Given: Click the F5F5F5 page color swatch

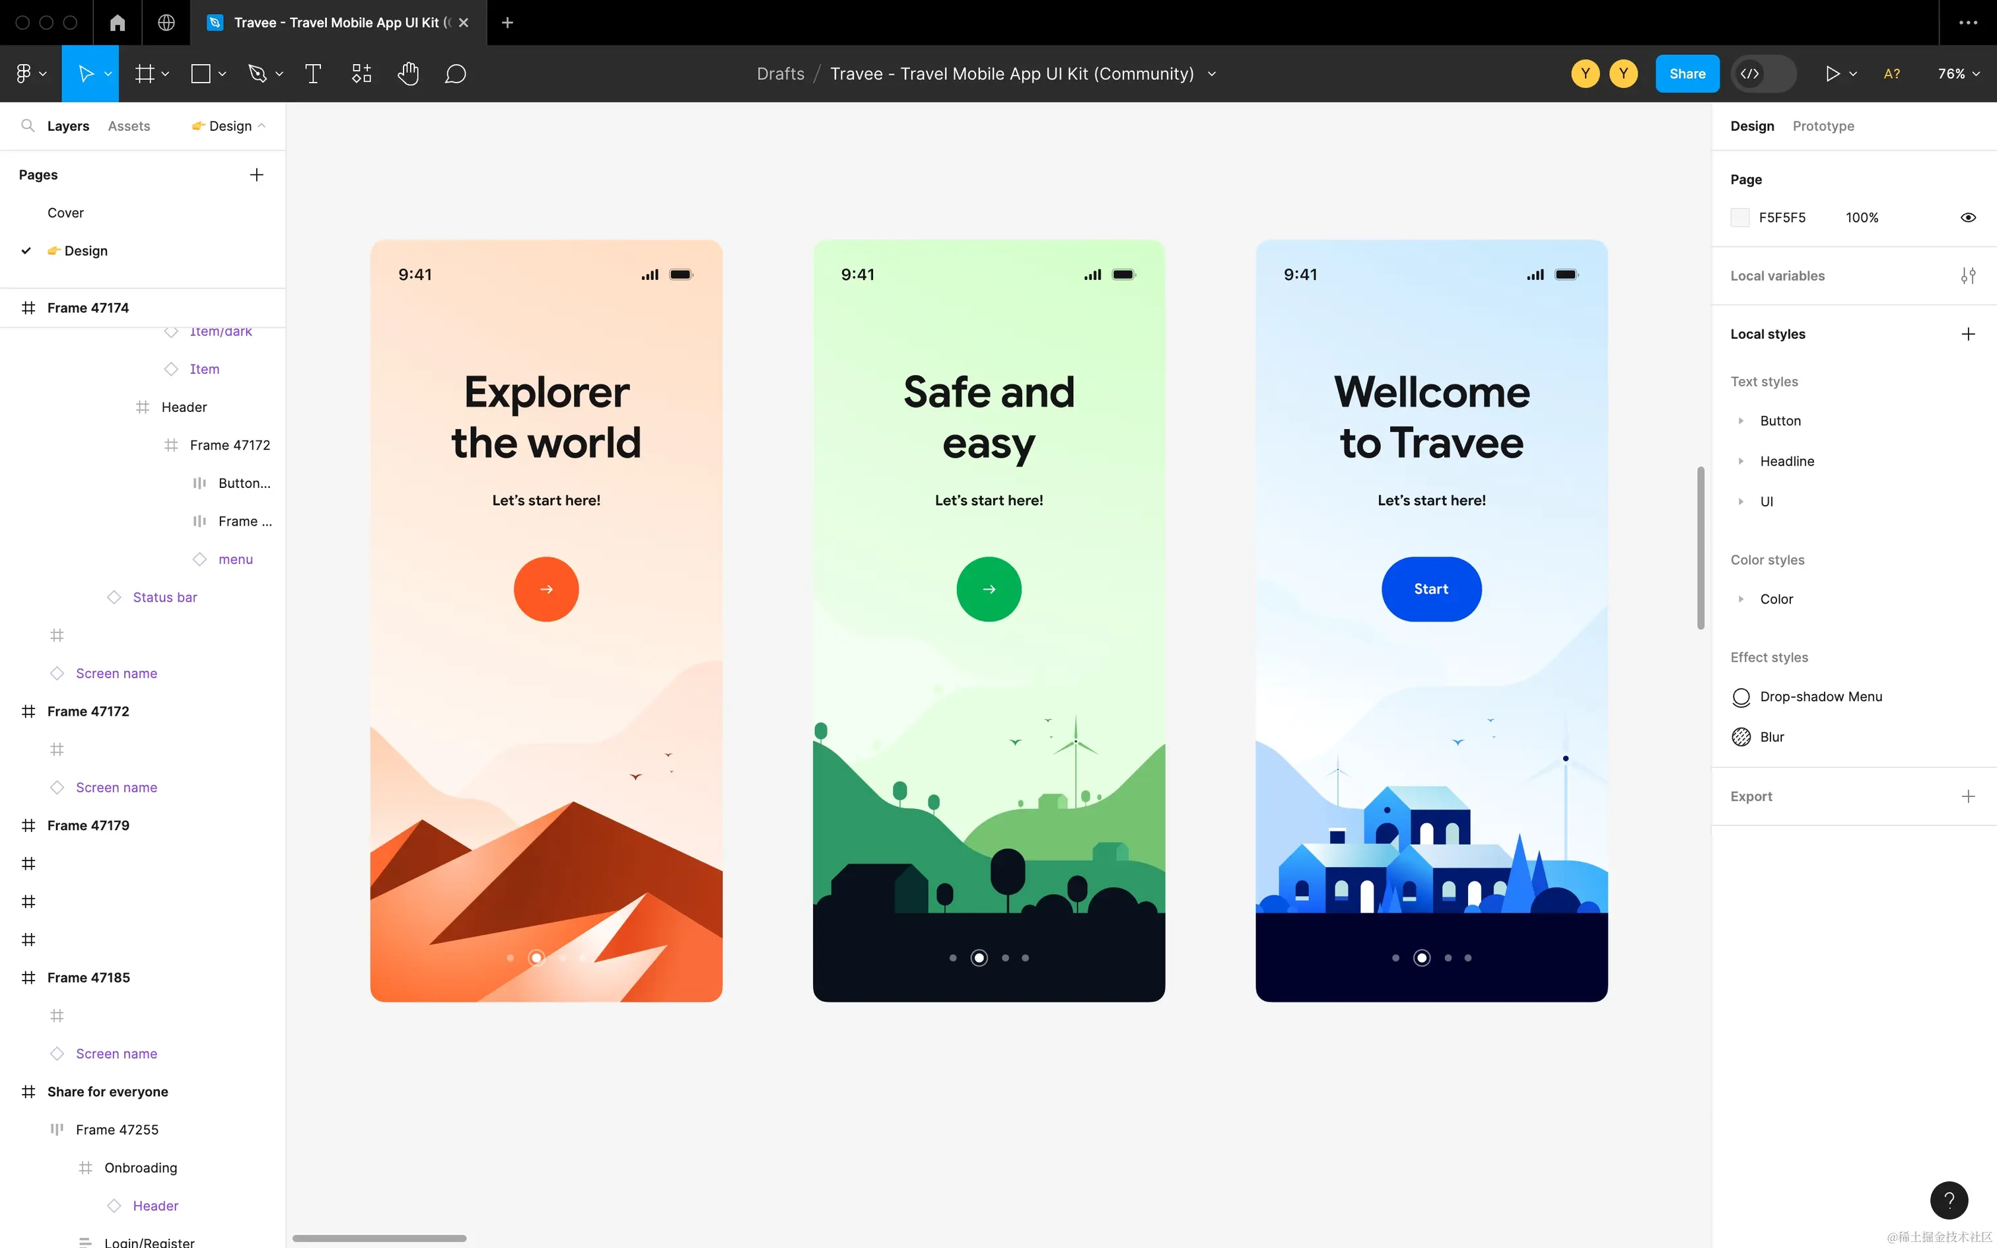Looking at the screenshot, I should point(1739,218).
